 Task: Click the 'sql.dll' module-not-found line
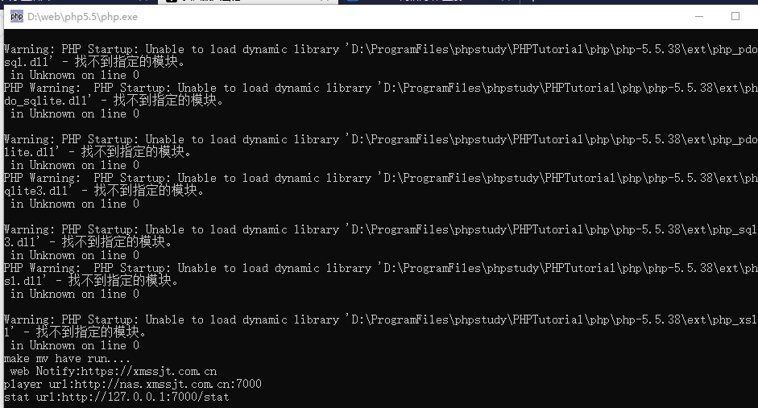(94, 62)
